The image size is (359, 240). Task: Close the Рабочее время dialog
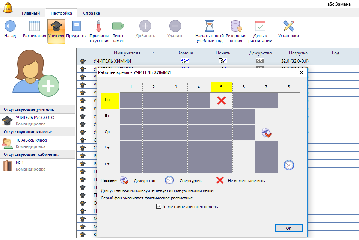click(301, 72)
